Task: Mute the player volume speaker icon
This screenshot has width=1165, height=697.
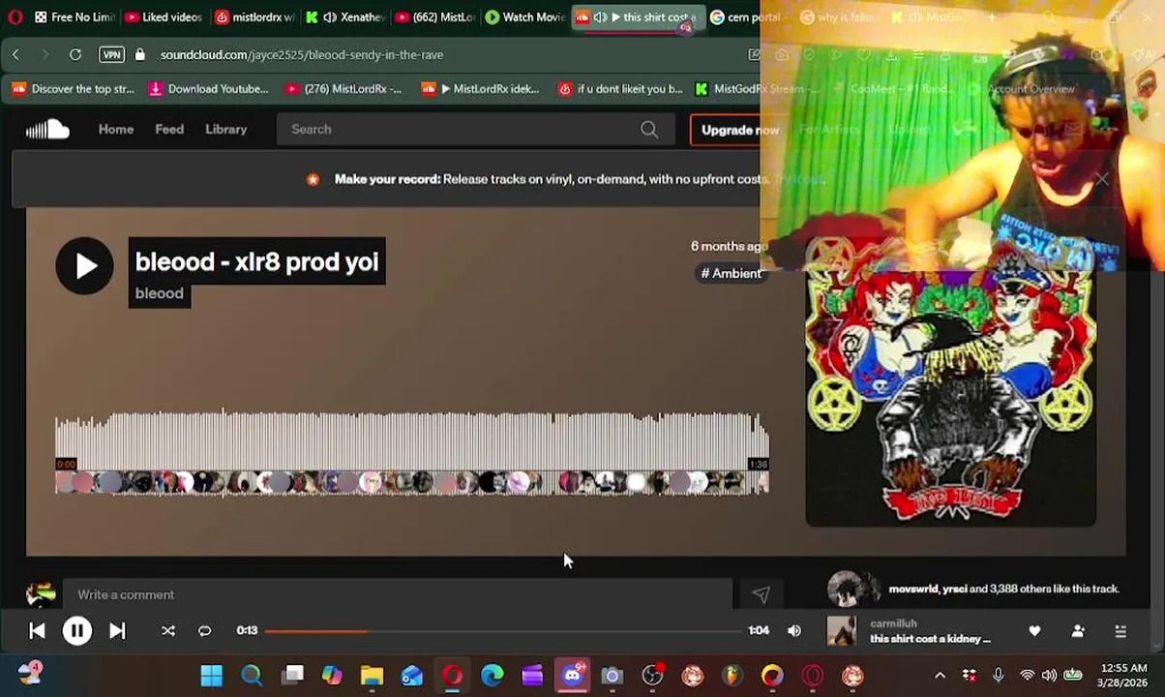Action: click(x=793, y=631)
